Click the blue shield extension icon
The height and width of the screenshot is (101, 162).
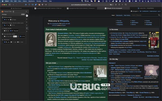point(29,5)
